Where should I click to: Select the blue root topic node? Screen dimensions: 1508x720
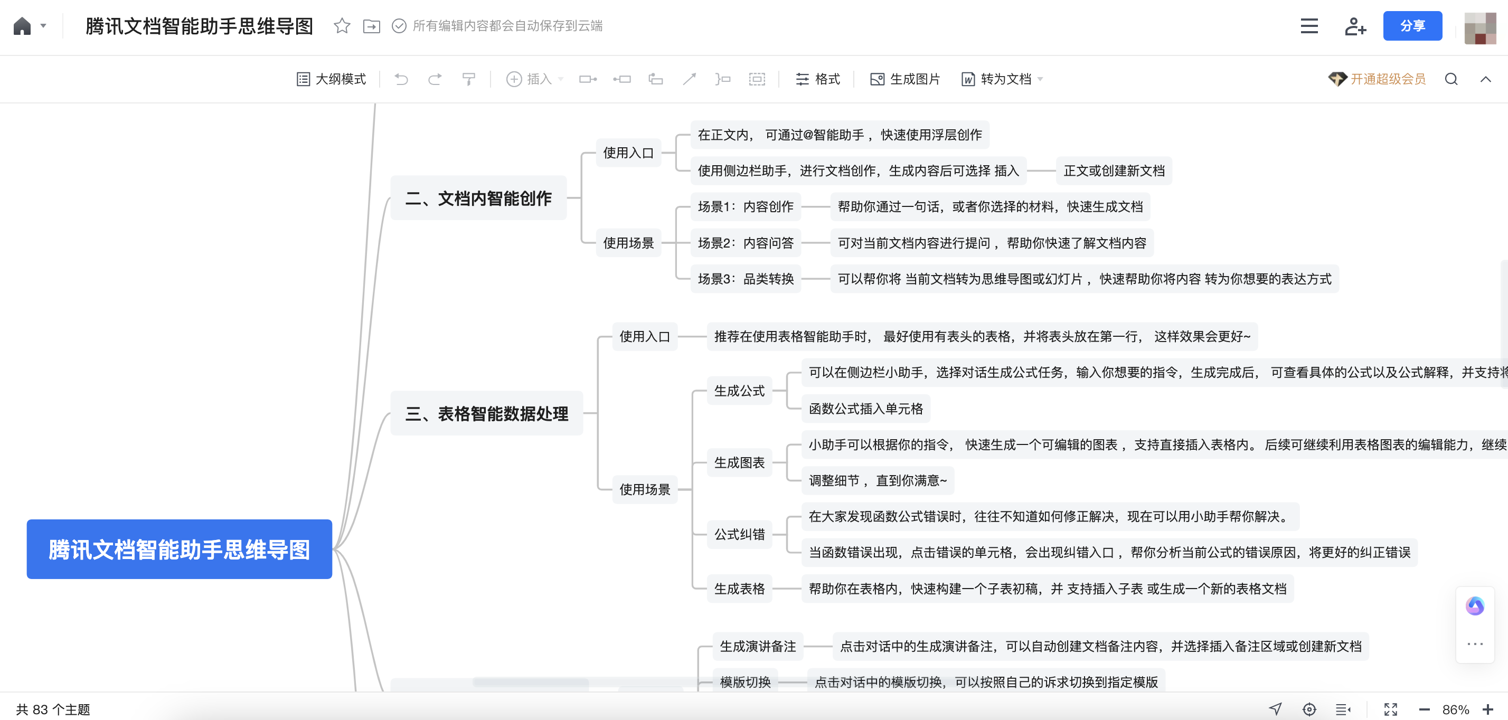coord(179,549)
